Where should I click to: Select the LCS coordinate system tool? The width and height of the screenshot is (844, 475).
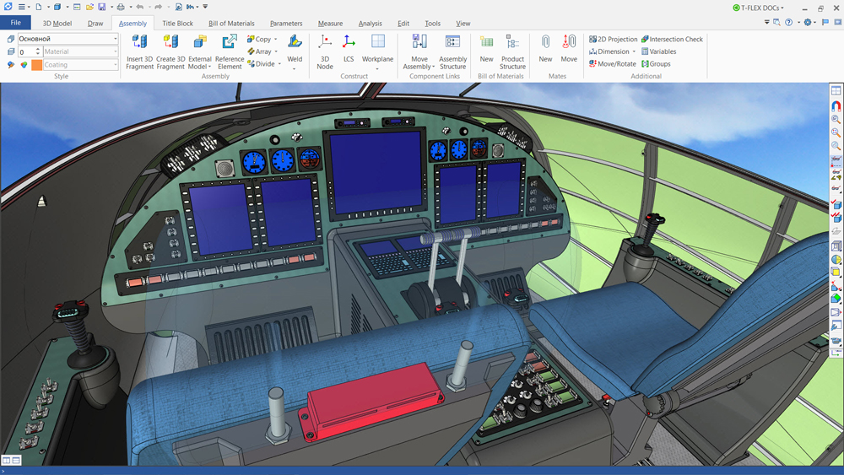click(x=349, y=42)
